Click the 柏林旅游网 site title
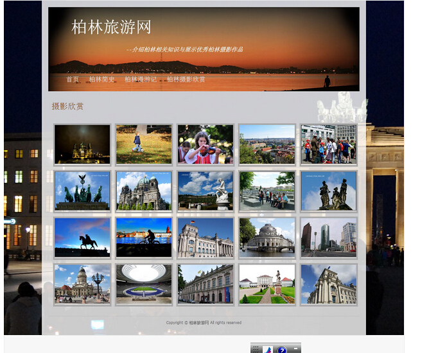The height and width of the screenshot is (353, 429). click(x=111, y=27)
